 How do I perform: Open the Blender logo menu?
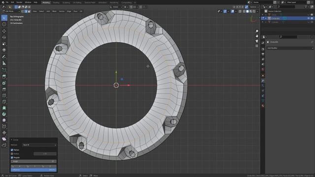3,2
